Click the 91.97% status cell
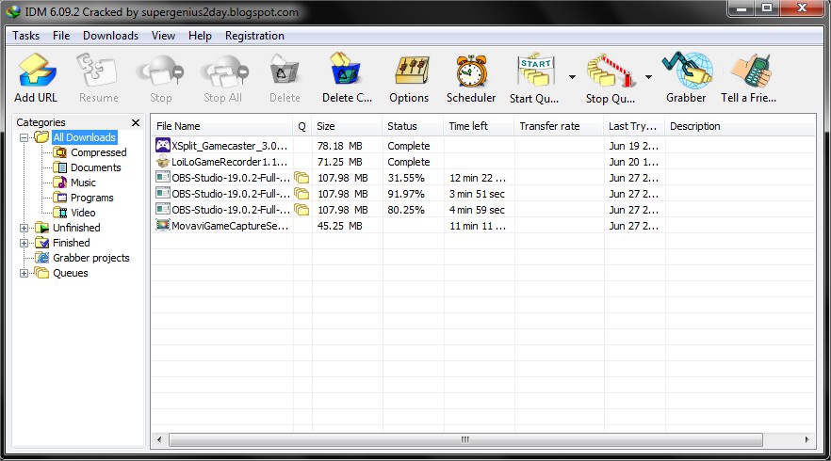Image resolution: width=831 pixels, height=461 pixels. [406, 194]
